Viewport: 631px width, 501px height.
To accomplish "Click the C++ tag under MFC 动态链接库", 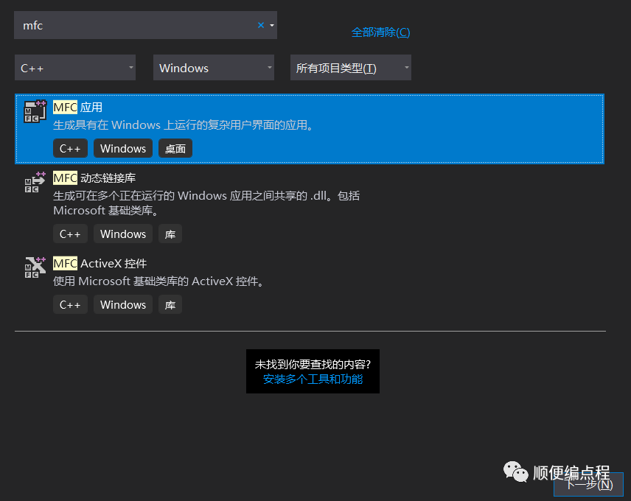I will (x=71, y=234).
